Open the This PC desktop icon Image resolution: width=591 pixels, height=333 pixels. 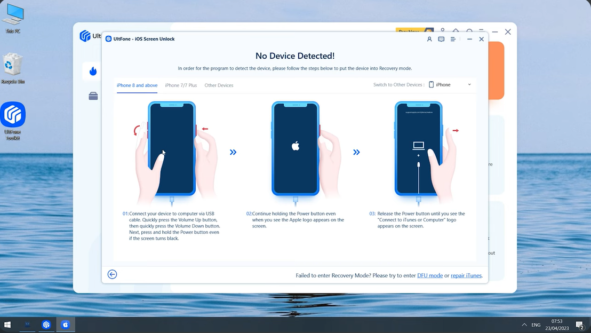[x=13, y=18]
